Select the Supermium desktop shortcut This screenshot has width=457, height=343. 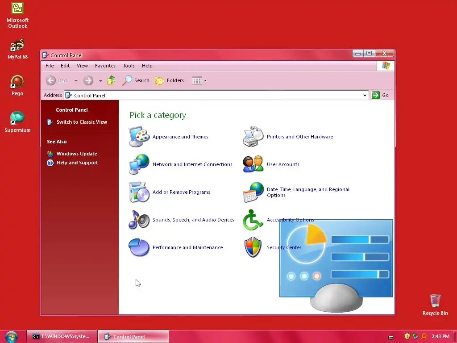pos(17,122)
